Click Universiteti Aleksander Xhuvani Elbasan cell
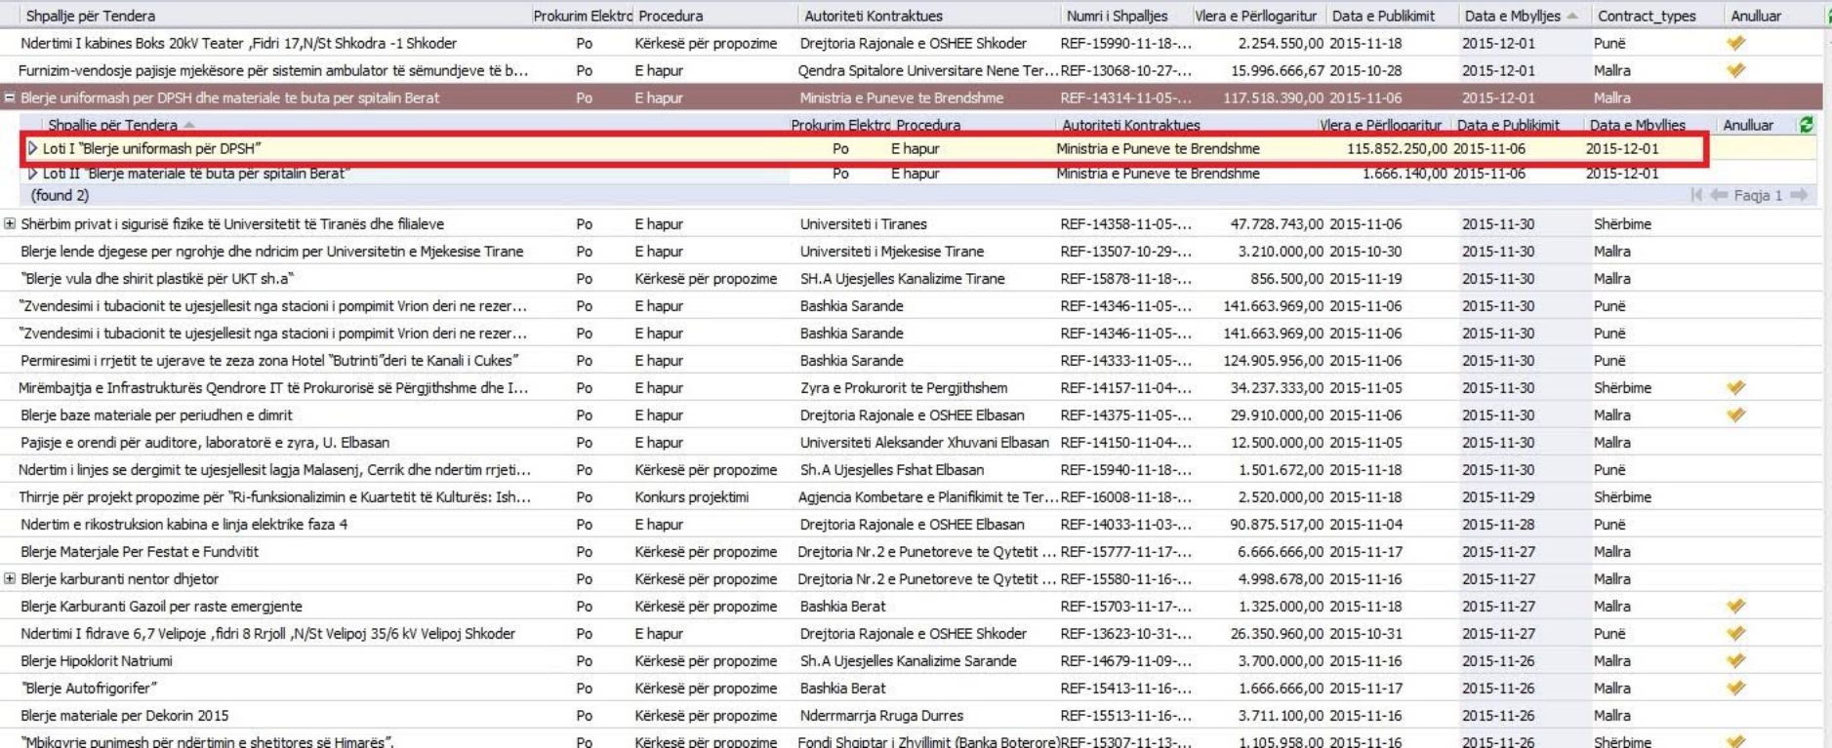1832x748 pixels. coord(924,442)
